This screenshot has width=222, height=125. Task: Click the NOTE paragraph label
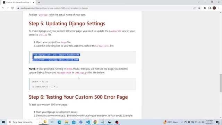tap(32, 69)
